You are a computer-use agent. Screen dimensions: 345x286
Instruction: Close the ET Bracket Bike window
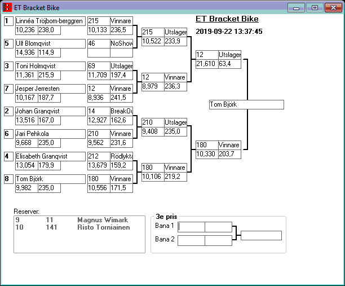pos(333,7)
